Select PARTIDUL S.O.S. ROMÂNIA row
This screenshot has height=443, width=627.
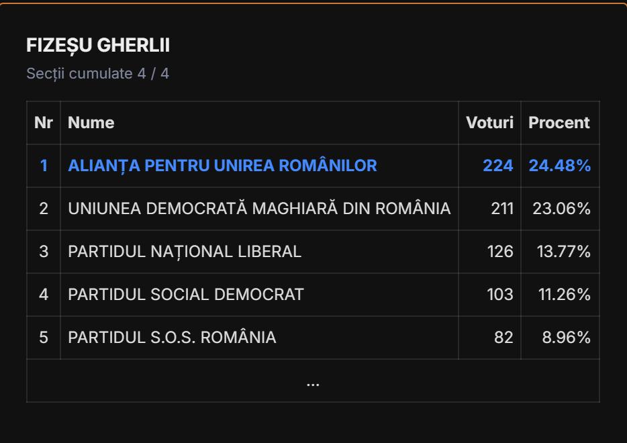[172, 338]
